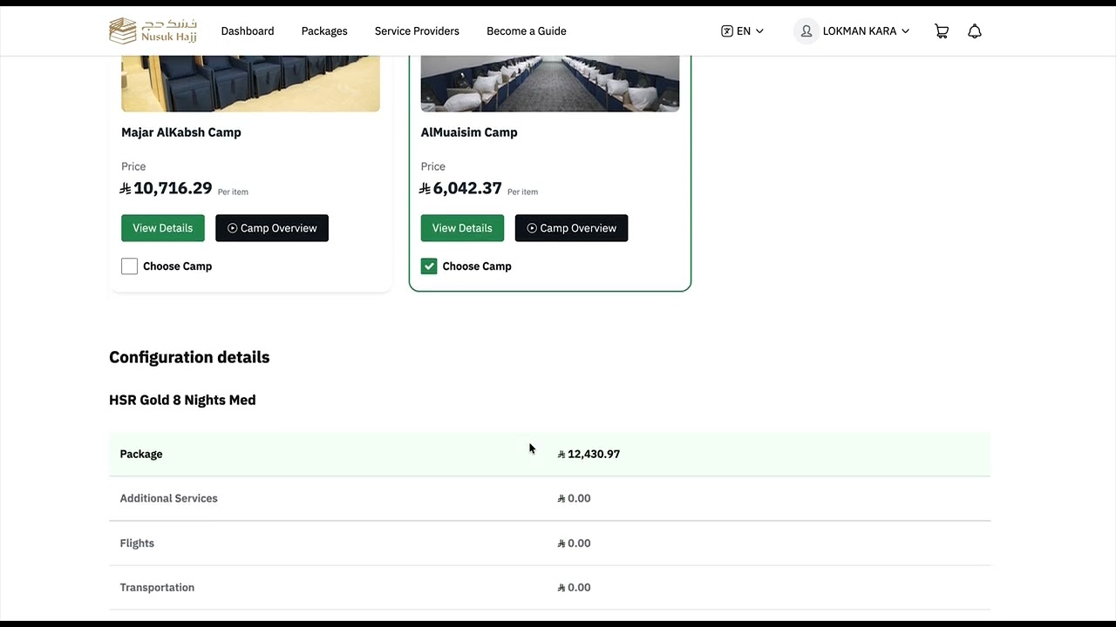The image size is (1116, 627).
Task: Play Camp Overview for AlMuaisim Camp
Action: point(571,228)
